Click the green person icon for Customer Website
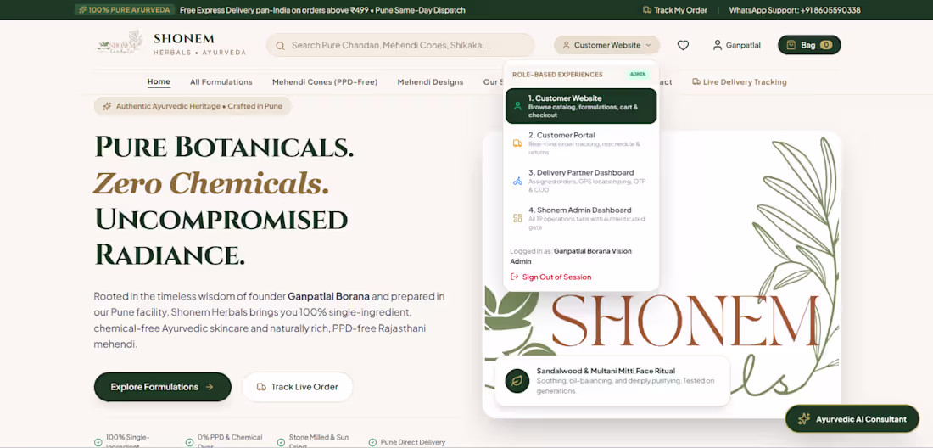The image size is (933, 448). pos(517,106)
